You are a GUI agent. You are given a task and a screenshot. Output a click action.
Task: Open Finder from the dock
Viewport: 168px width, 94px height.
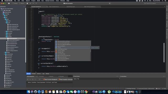[28, 92]
